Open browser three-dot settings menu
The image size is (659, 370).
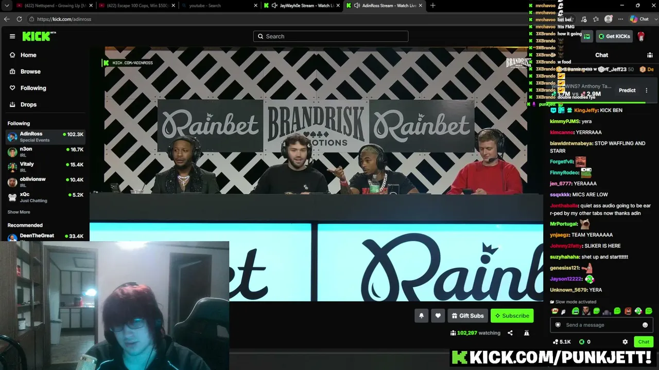621,19
